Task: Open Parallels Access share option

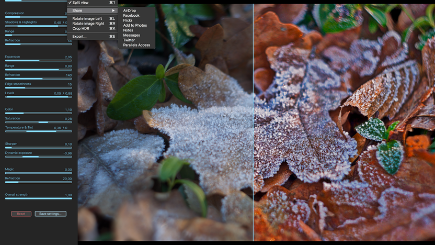Action: (136, 45)
